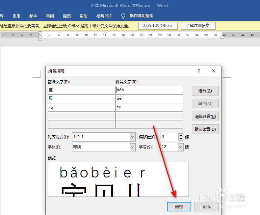Click the 单字(M) button
The width and height of the screenshot is (260, 215).
point(205,103)
